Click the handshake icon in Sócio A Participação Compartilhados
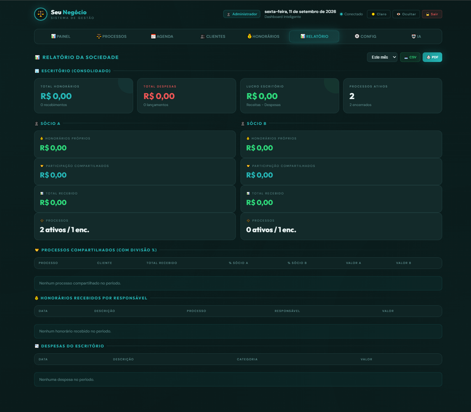Screen dimensions: 471x412 (42, 166)
